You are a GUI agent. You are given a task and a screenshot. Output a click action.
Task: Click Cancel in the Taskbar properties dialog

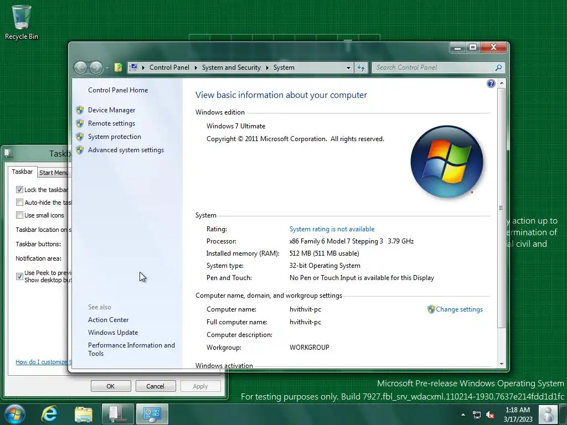(x=156, y=386)
